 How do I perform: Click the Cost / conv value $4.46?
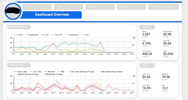[x=146, y=77]
